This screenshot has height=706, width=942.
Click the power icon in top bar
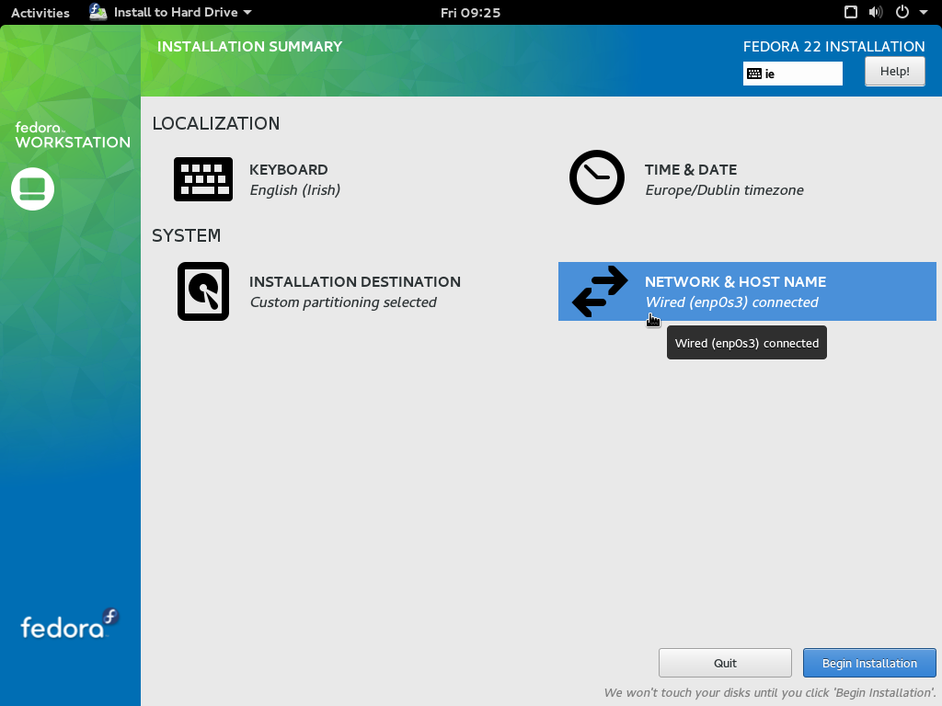902,12
